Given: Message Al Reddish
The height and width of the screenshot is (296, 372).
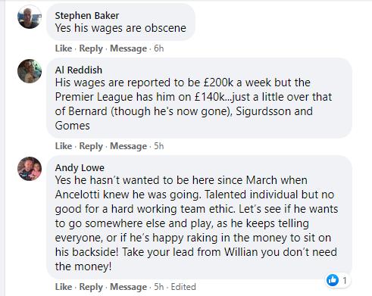Looking at the screenshot, I should point(128,146).
